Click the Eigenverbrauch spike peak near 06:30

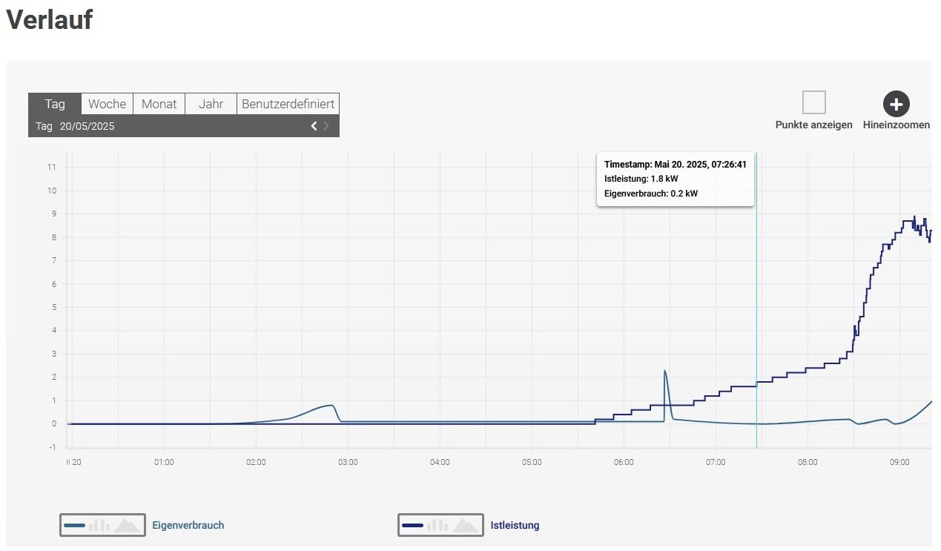664,371
